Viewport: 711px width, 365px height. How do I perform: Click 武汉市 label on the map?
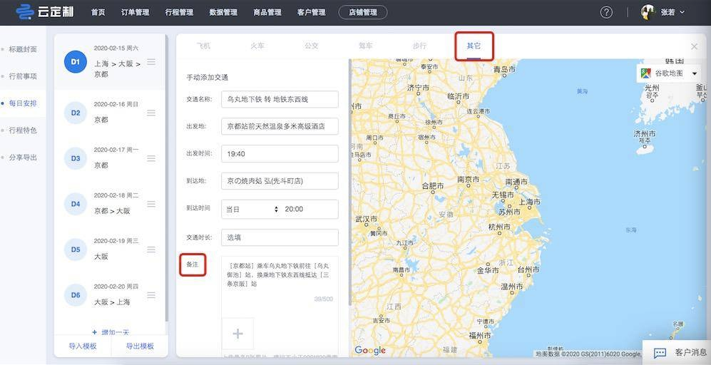point(366,219)
